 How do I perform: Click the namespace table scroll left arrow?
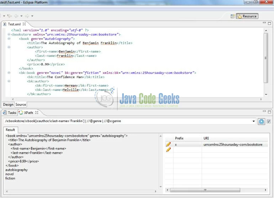pos(167,190)
